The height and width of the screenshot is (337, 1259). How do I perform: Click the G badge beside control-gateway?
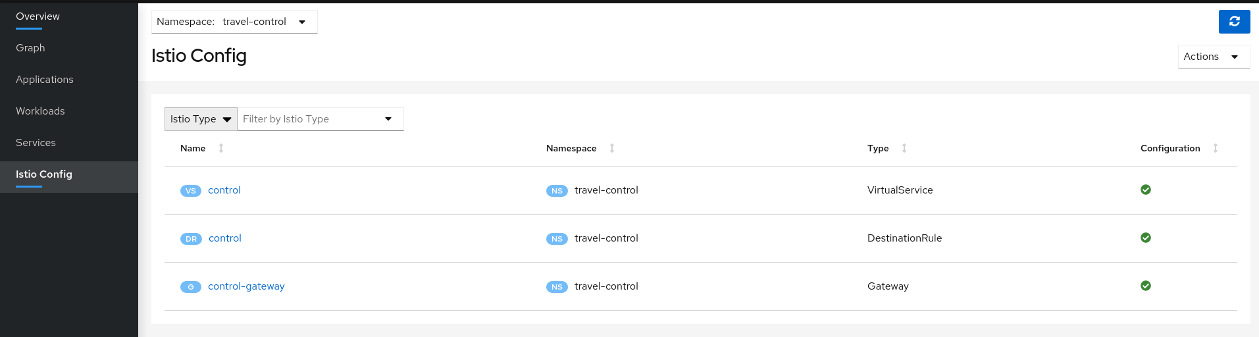[191, 287]
